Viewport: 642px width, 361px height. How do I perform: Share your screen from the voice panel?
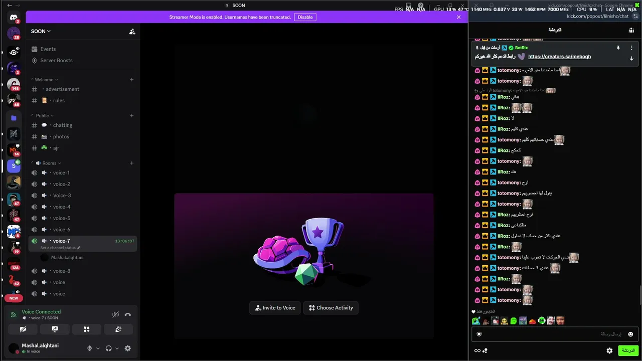(x=55, y=329)
